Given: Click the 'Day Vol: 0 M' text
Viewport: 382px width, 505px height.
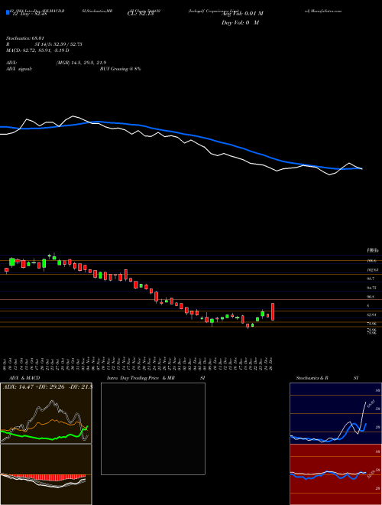Looking at the screenshot, I should click(240, 22).
